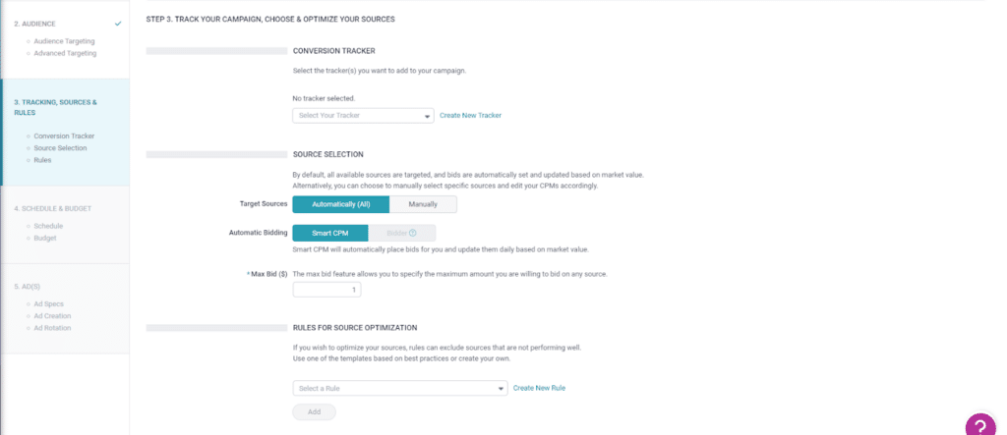Enable Smart CPM automatic bidding
This screenshot has height=435, width=1007.
point(329,233)
